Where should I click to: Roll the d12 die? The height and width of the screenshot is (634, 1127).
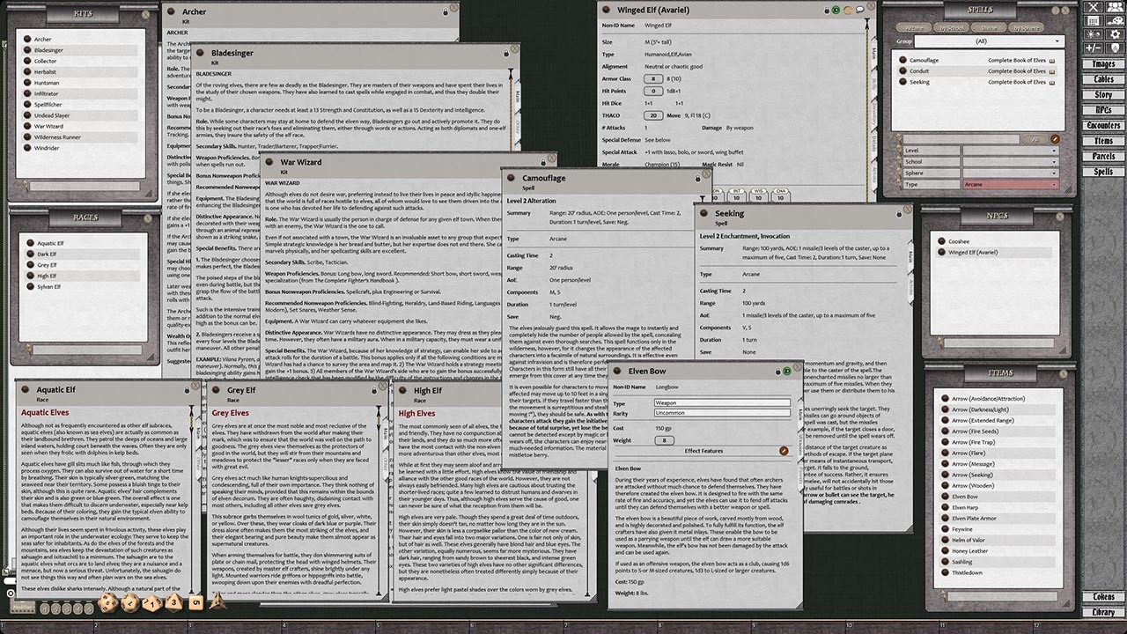[x=128, y=604]
